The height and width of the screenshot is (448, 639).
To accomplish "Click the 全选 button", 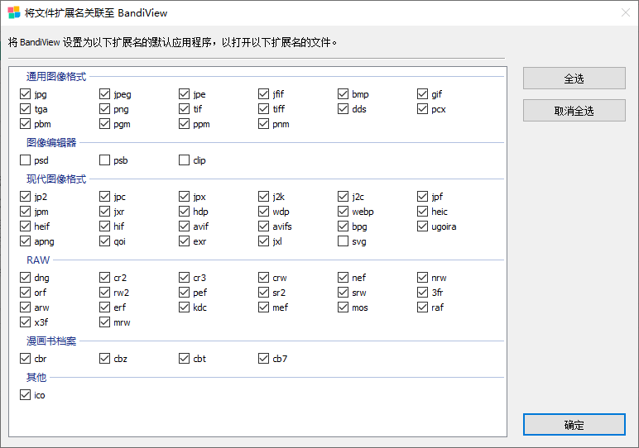I will point(574,79).
